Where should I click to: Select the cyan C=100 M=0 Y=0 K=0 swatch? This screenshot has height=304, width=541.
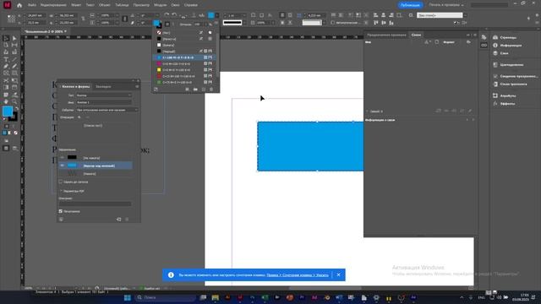(184, 57)
